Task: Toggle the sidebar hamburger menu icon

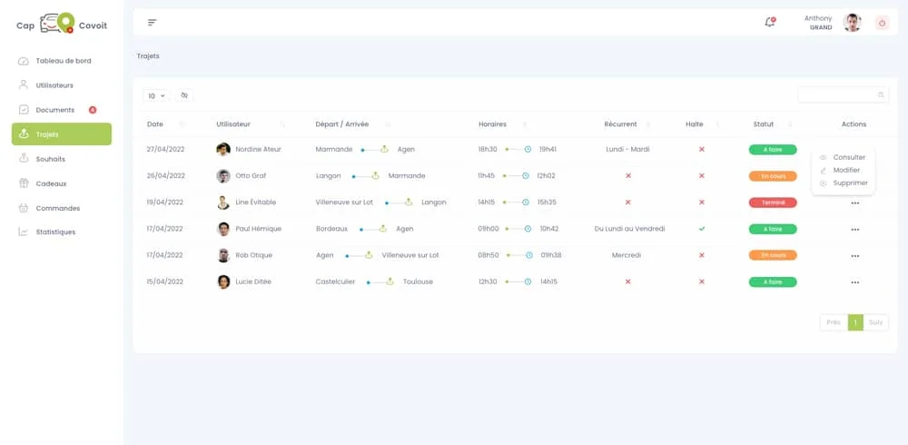Action: (x=153, y=23)
